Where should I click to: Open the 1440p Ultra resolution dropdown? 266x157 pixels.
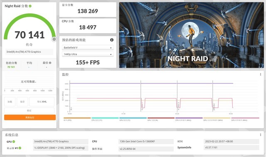88,54
